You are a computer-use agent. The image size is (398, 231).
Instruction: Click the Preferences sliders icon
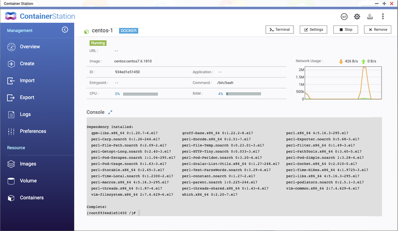pyautogui.click(x=11, y=132)
